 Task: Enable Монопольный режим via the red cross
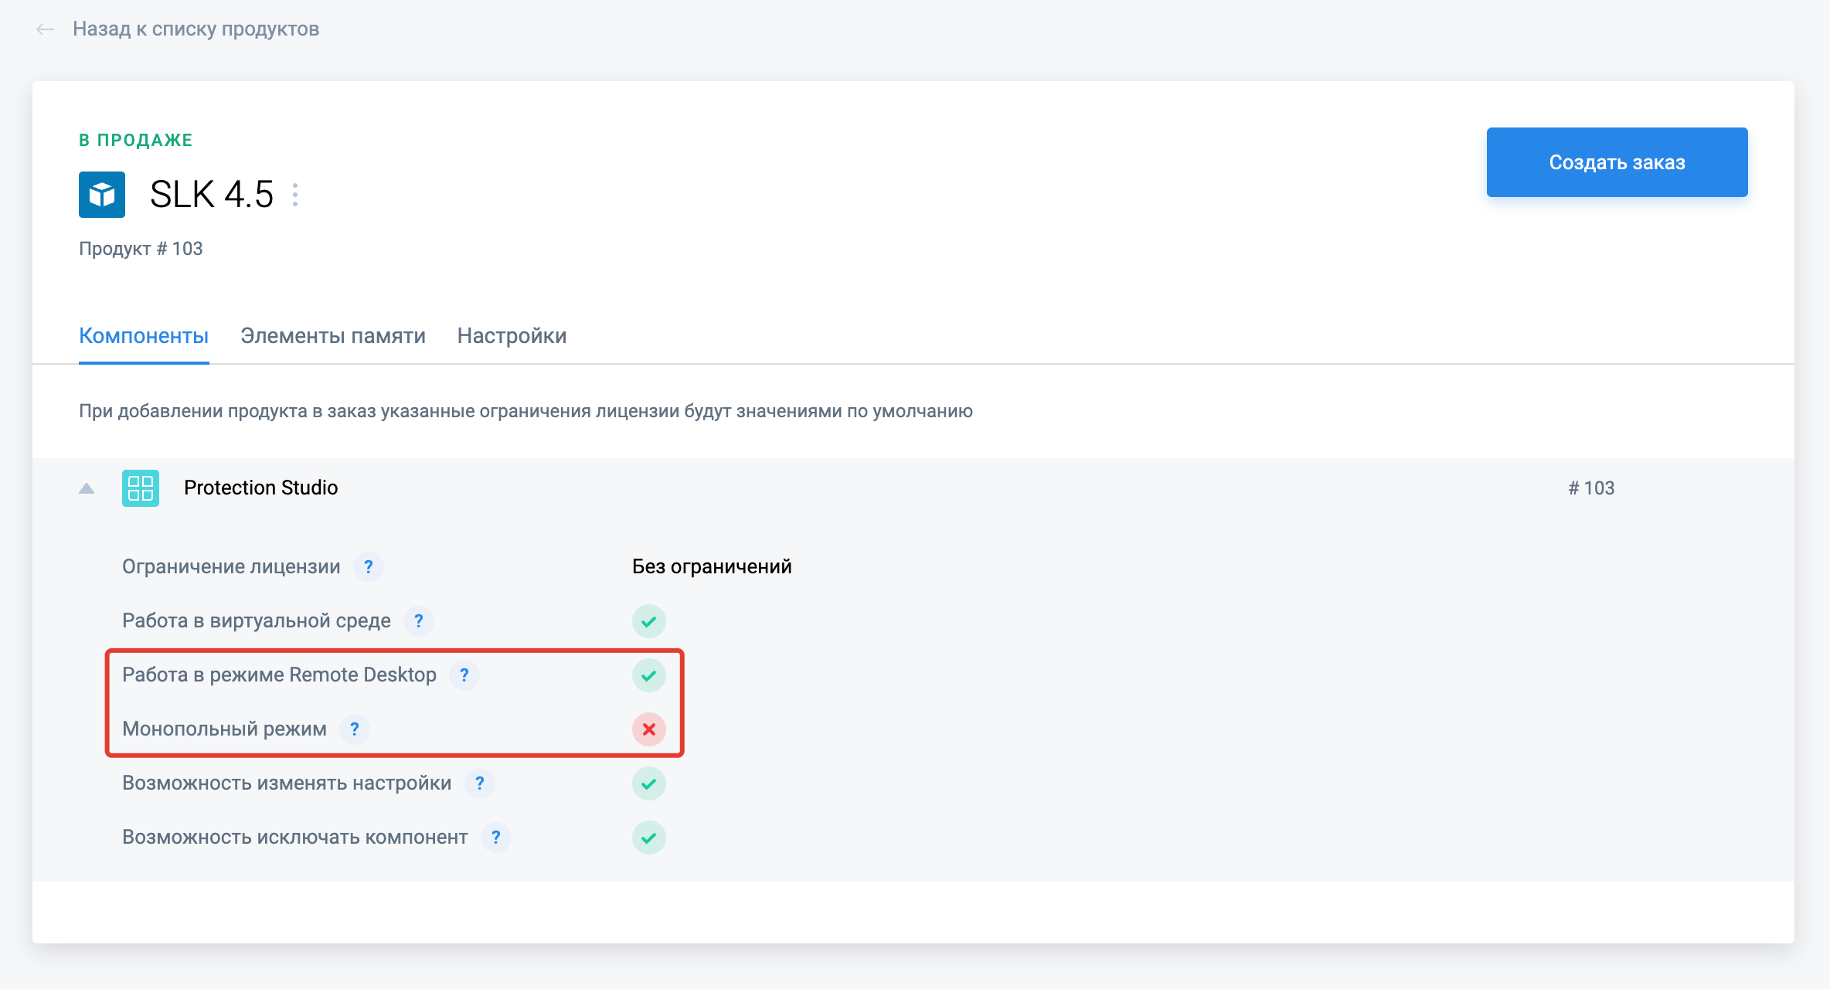tap(649, 729)
